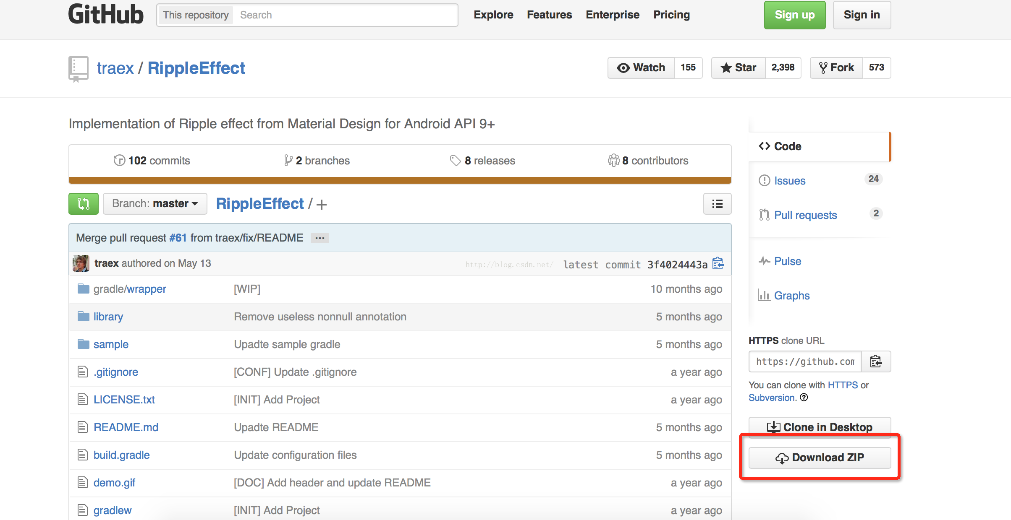This screenshot has width=1011, height=520.
Task: Open commit 'Update configuration files'
Action: (295, 455)
